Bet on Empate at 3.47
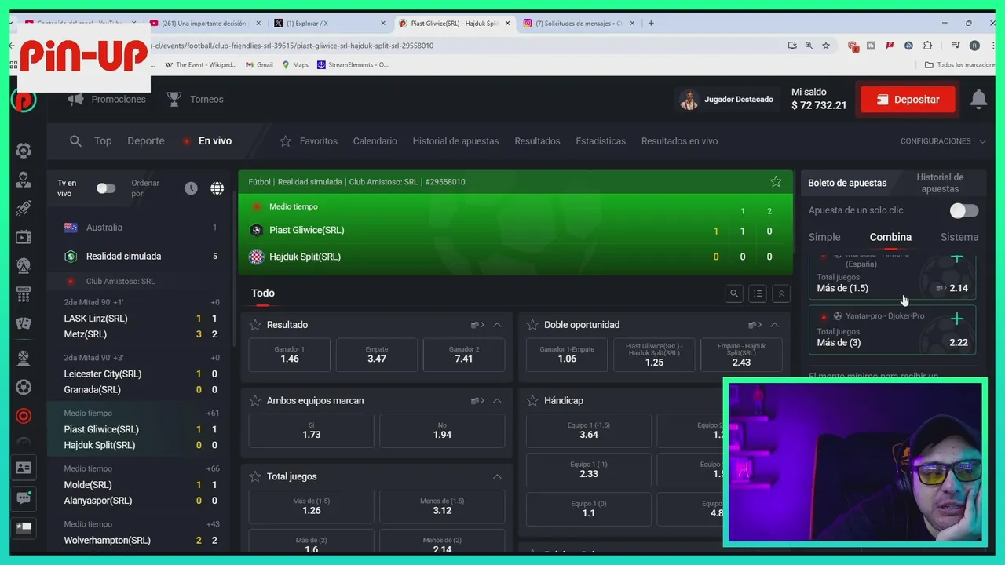Screen dimensions: 1005x565 click(377, 355)
